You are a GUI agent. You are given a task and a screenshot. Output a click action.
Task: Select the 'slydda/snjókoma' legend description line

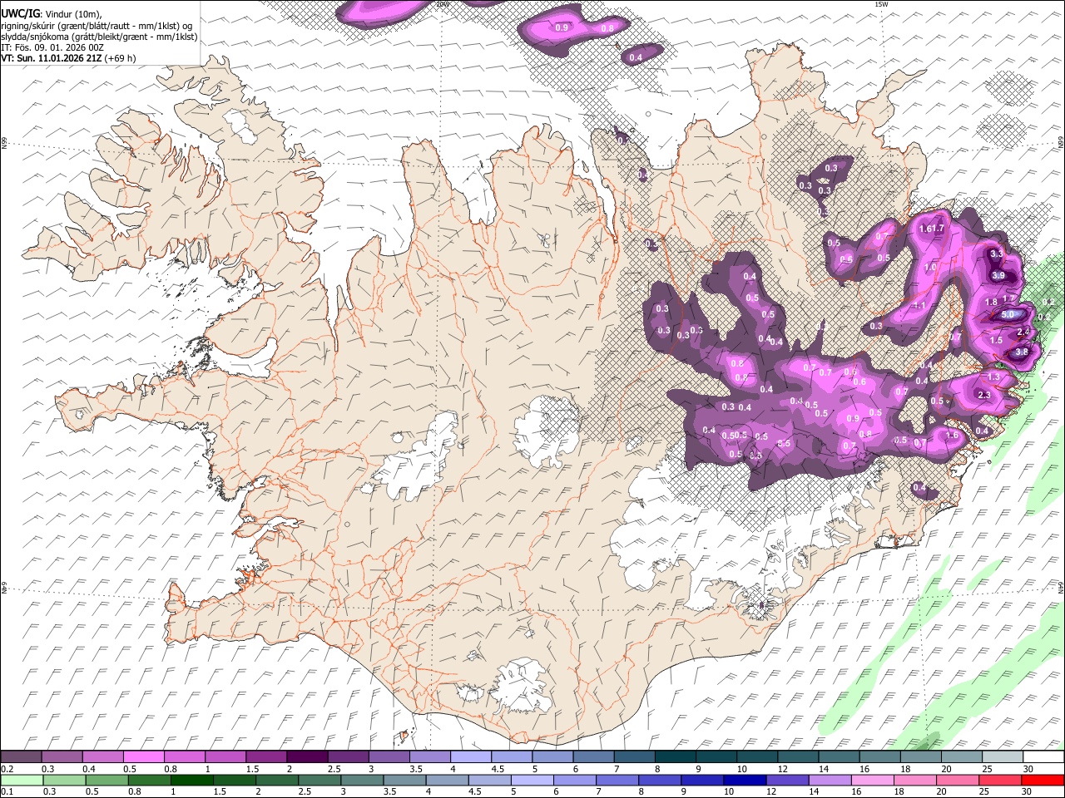tap(99, 37)
